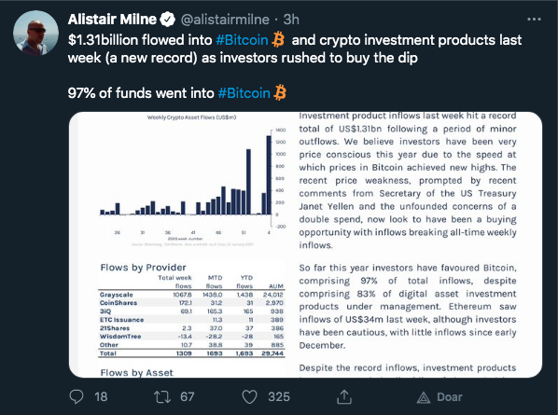Open the tweet's three-dots more menu
The width and height of the screenshot is (558, 415).
(x=534, y=20)
